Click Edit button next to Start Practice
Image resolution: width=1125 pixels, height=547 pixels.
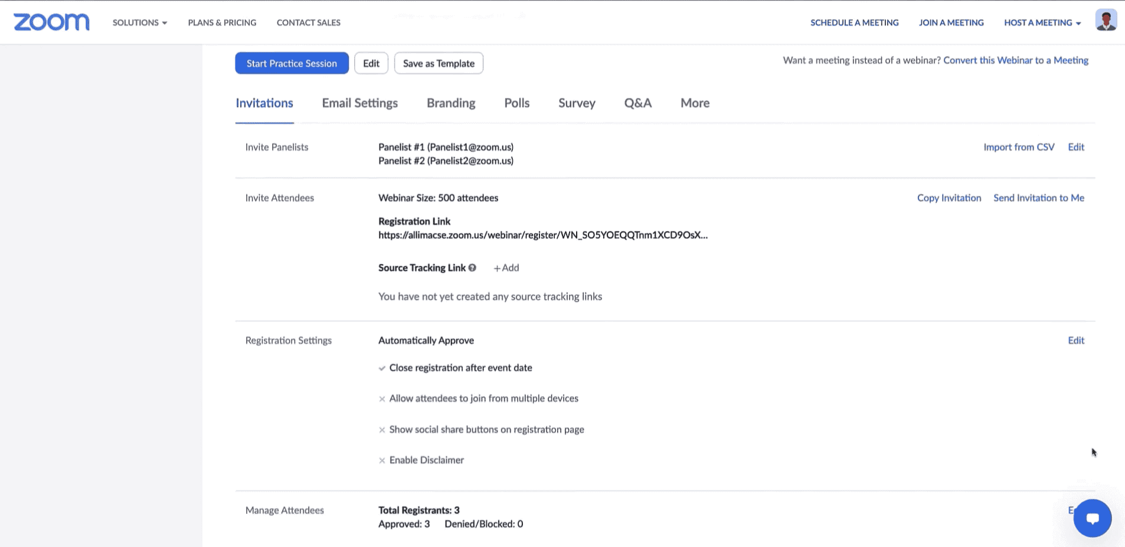tap(371, 63)
